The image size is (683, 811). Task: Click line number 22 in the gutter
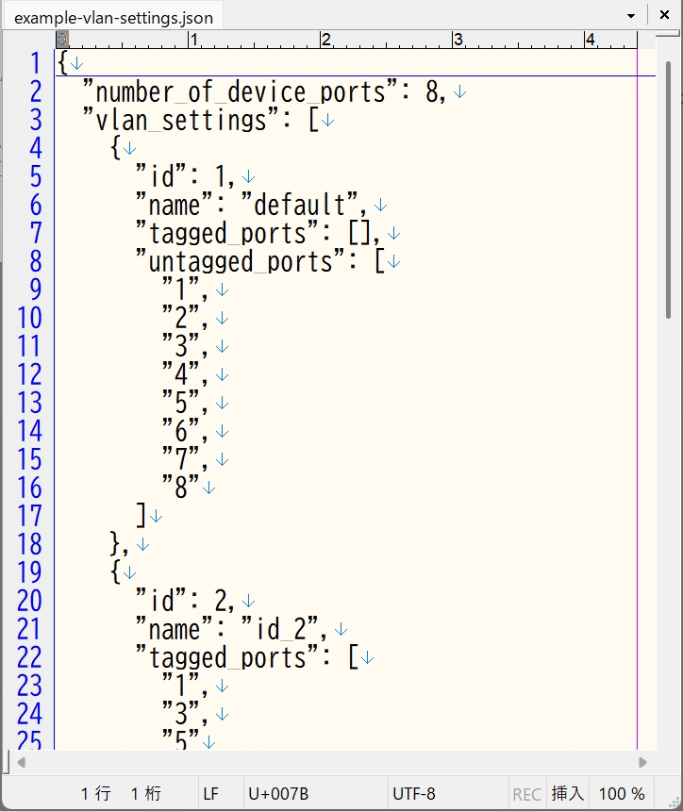point(29,657)
